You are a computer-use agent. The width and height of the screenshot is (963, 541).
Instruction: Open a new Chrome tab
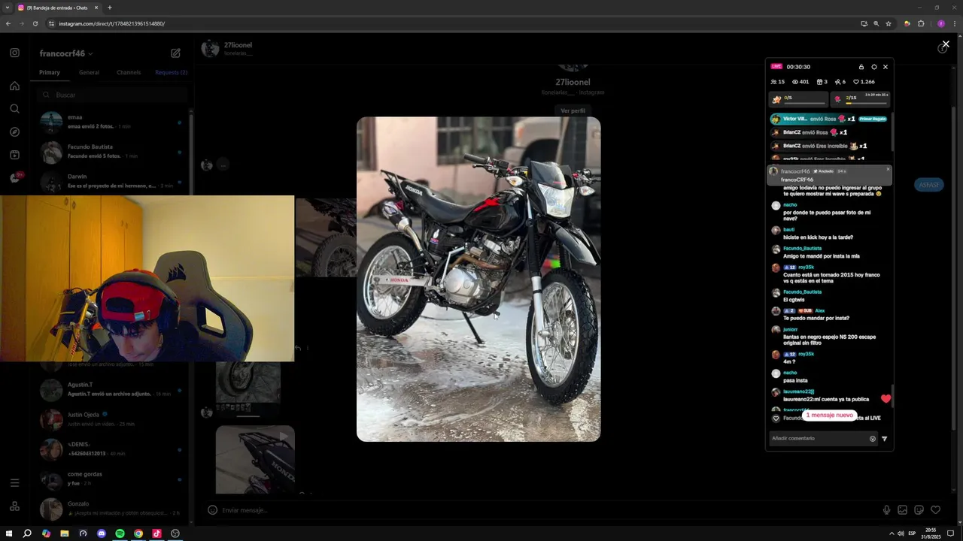[109, 8]
